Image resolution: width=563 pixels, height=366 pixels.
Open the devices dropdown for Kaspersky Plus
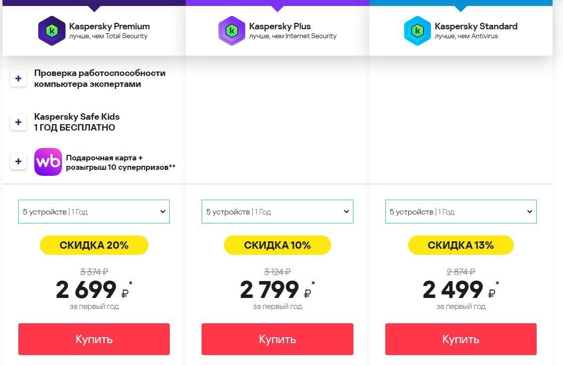click(278, 212)
